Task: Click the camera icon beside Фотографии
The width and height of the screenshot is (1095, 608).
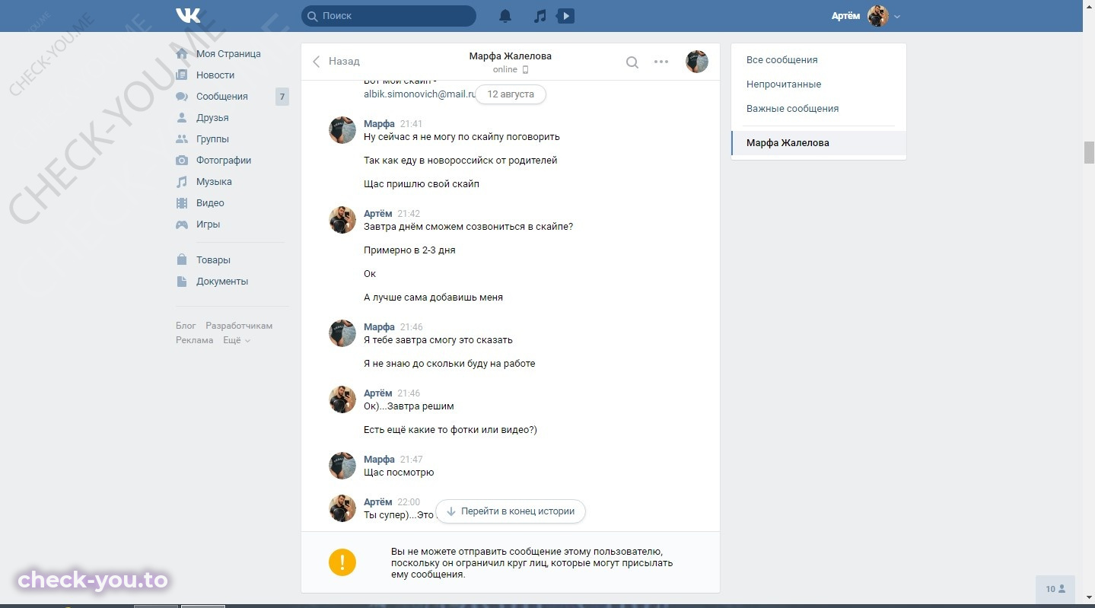Action: pyautogui.click(x=182, y=161)
